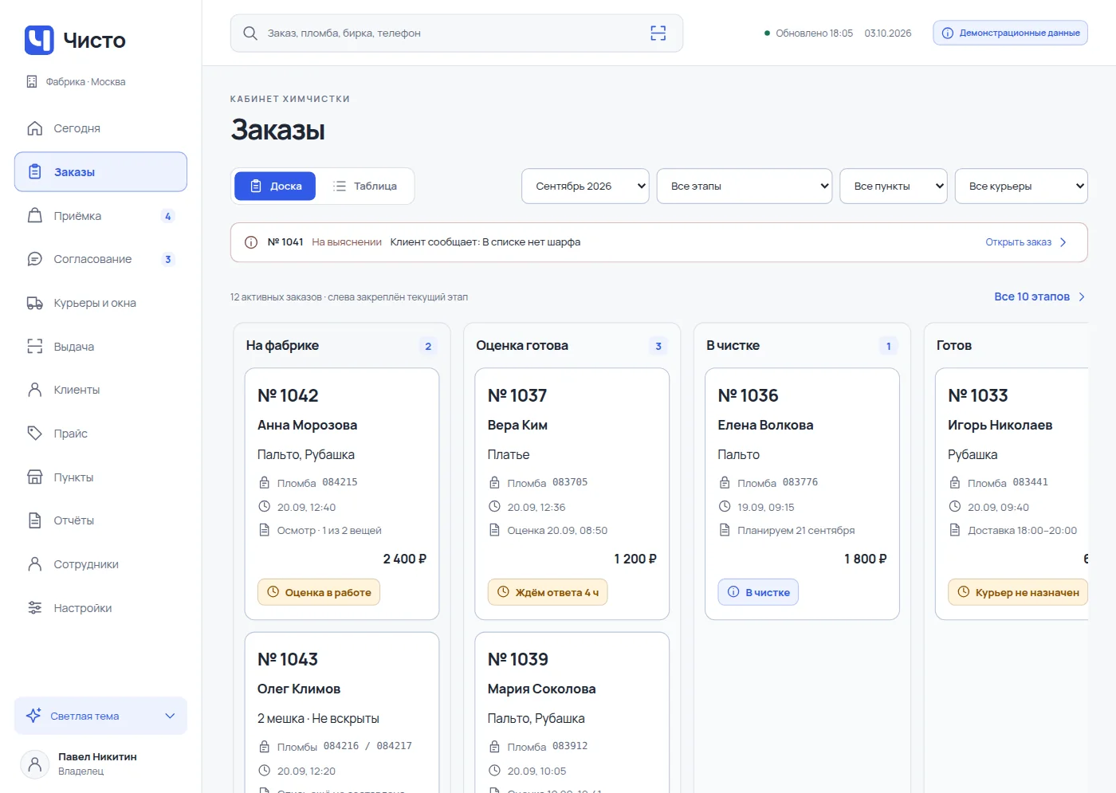1116x793 pixels.
Task: Click the Демонстрационные данные button
Action: point(1010,33)
